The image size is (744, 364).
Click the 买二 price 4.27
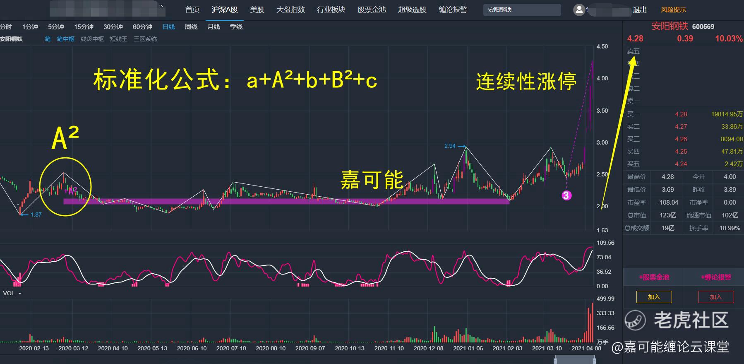pos(681,127)
